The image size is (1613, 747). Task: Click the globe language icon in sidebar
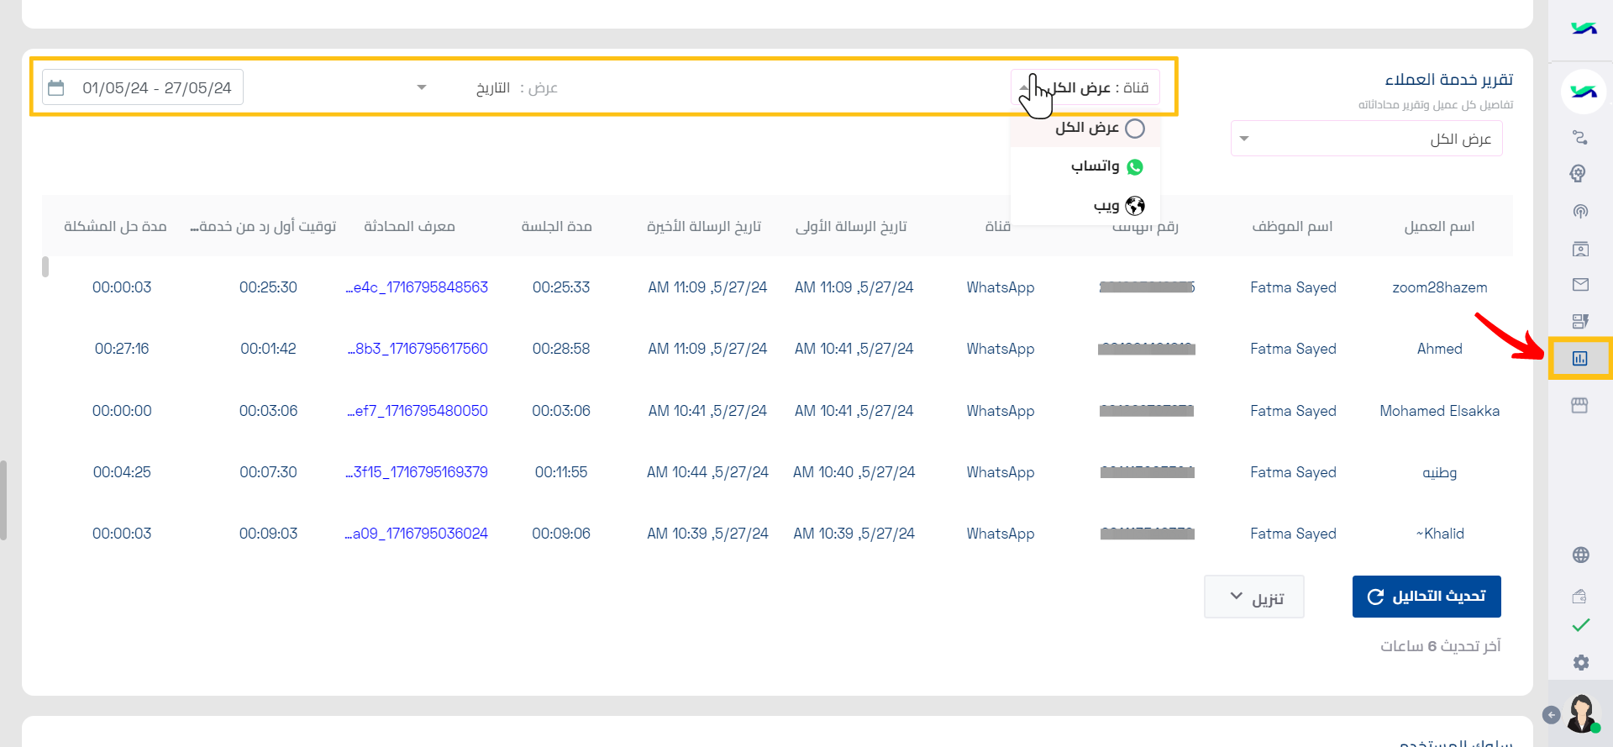pos(1580,555)
